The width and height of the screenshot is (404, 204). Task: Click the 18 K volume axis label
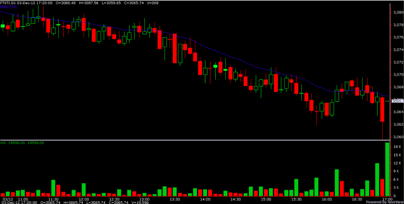[397, 146]
